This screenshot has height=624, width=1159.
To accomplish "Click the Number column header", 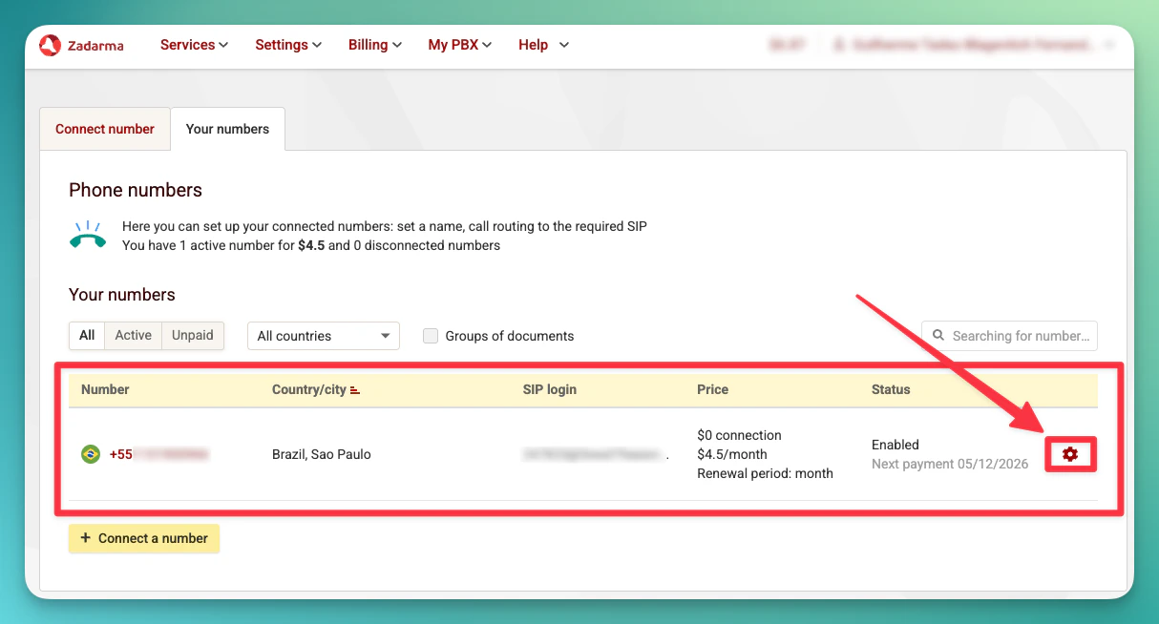I will [105, 389].
